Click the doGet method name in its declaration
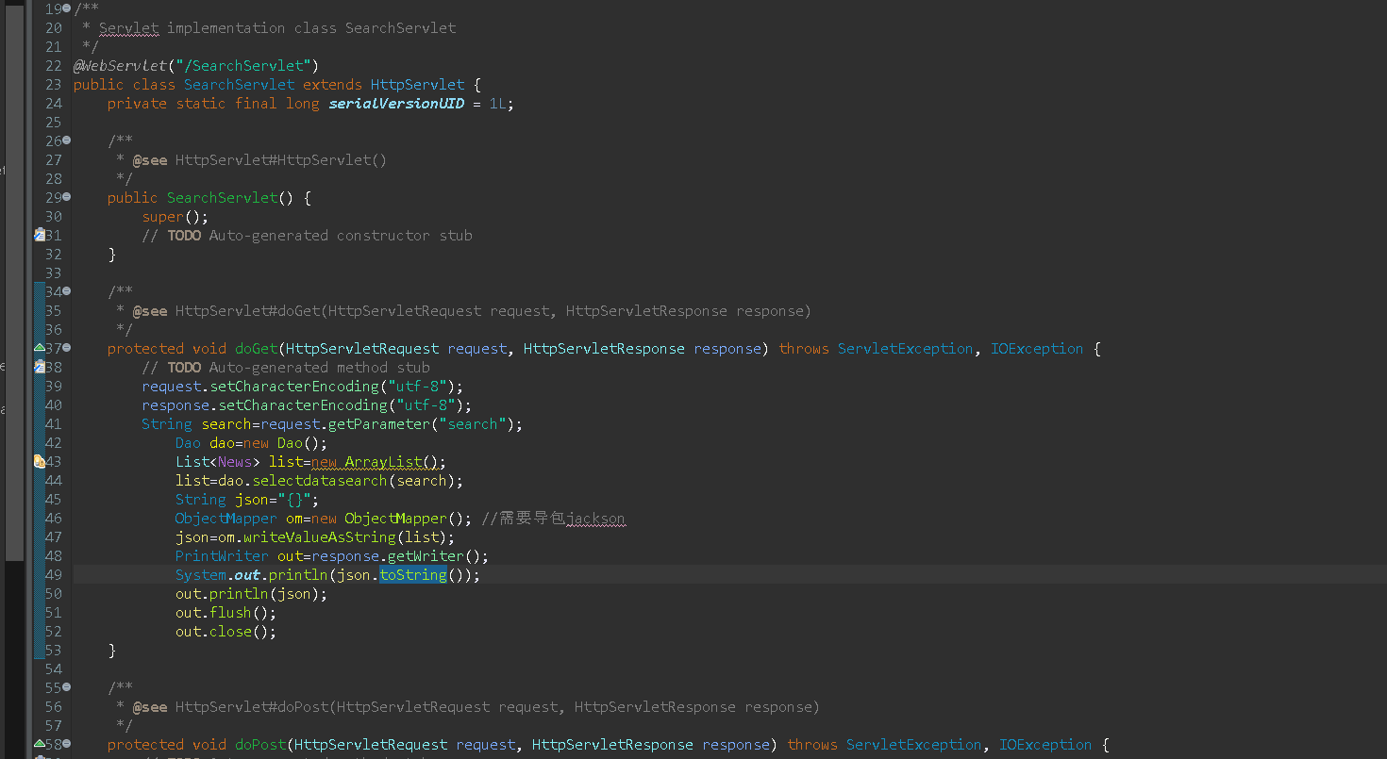The height and width of the screenshot is (759, 1387). [x=256, y=349]
